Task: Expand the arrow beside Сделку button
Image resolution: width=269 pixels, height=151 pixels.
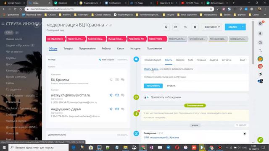Action: pos(243,27)
